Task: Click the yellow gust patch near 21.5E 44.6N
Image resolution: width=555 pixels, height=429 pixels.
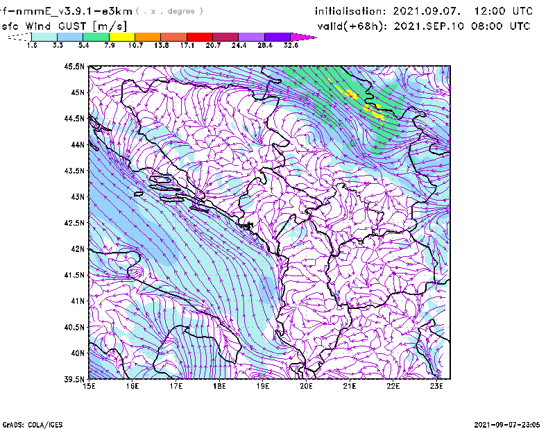Action: [x=375, y=112]
